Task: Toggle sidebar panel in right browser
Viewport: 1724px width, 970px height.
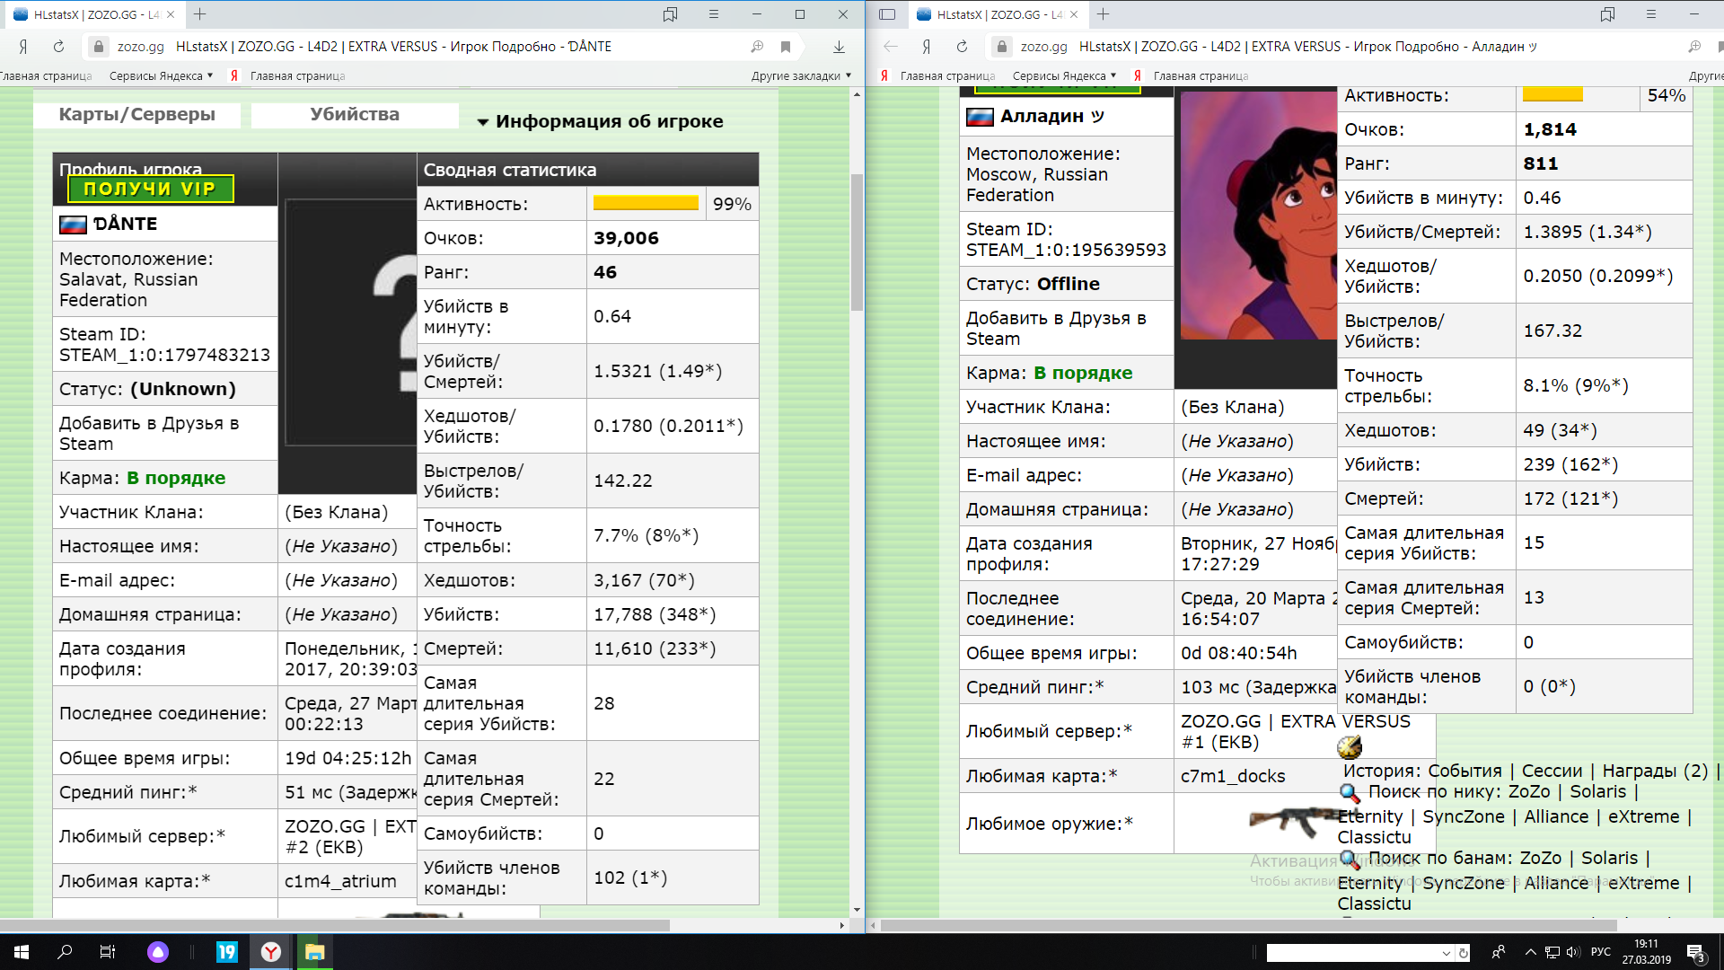Action: (x=887, y=14)
